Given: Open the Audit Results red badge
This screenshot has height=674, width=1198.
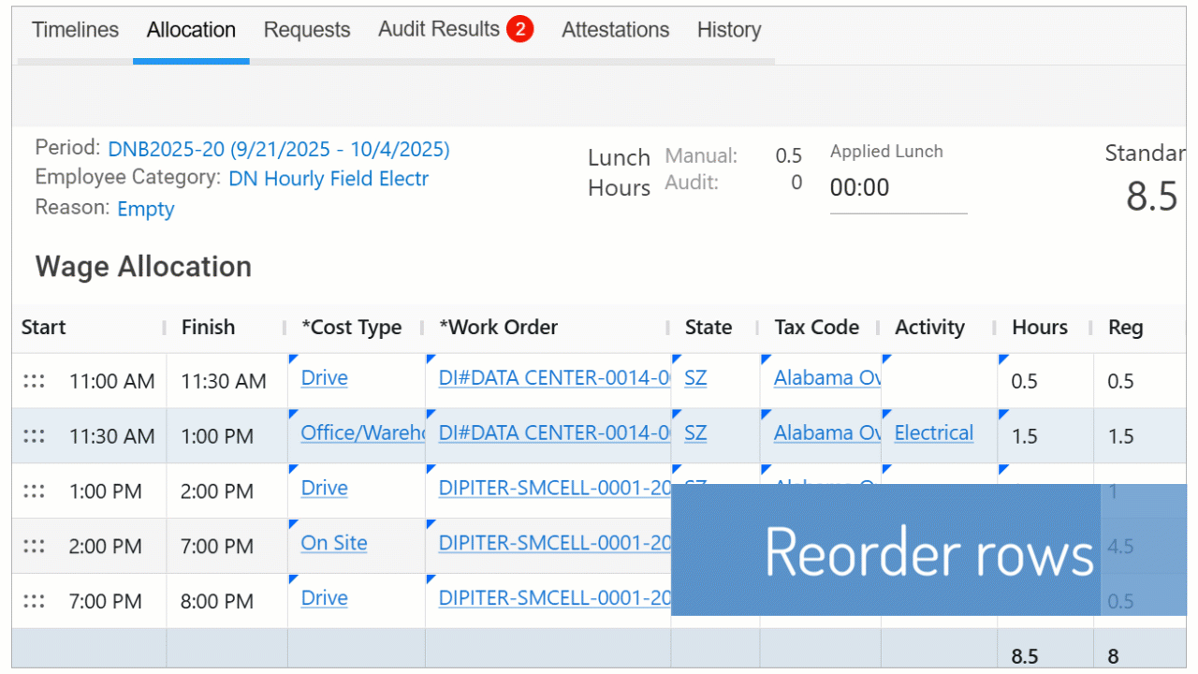Looking at the screenshot, I should (x=520, y=30).
